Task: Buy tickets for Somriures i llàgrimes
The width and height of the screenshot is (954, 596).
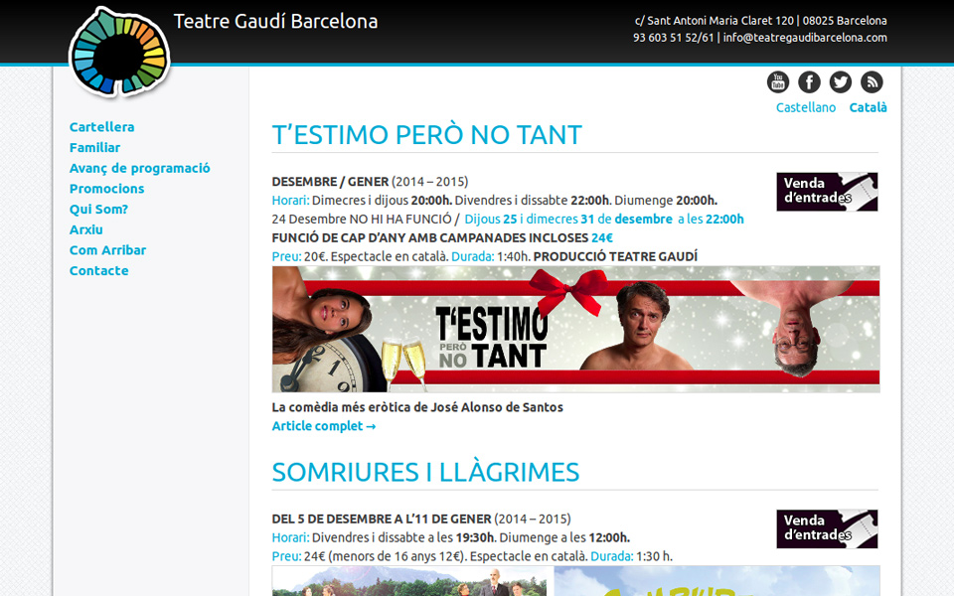Action: [827, 529]
